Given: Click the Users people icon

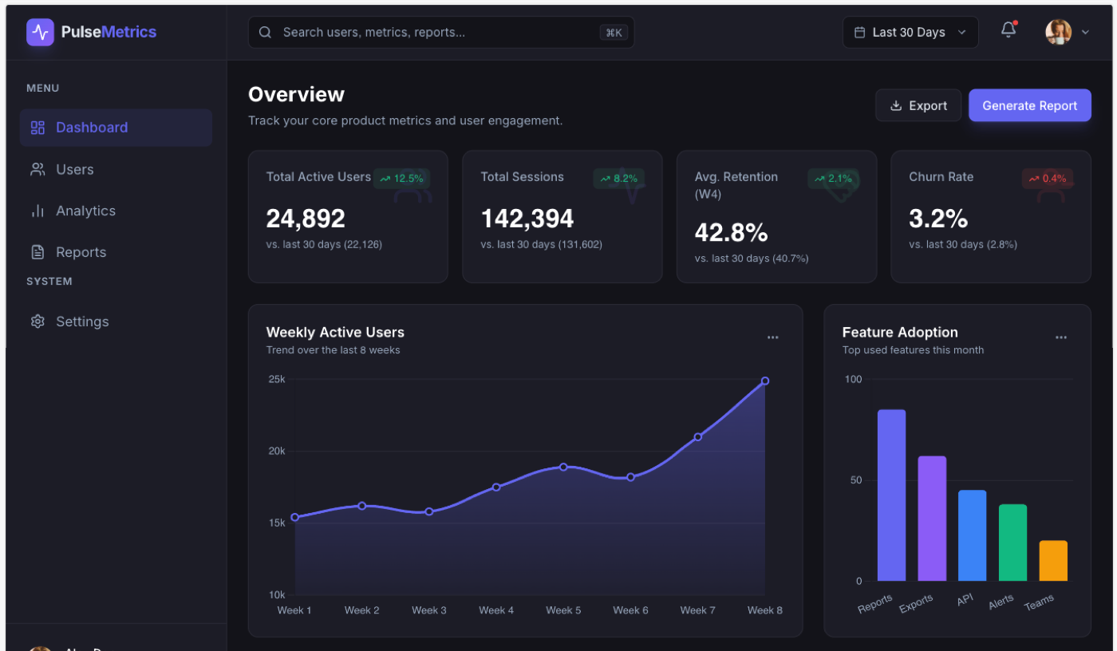Looking at the screenshot, I should coord(37,169).
